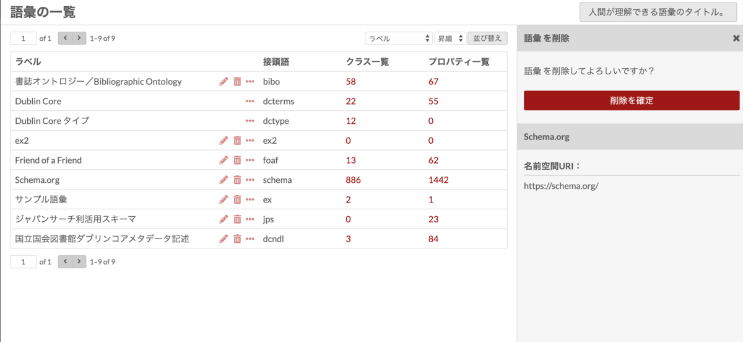Edit the ex2 vocabulary pencil icon
Viewport: 743px width, 342px height.
point(224,141)
